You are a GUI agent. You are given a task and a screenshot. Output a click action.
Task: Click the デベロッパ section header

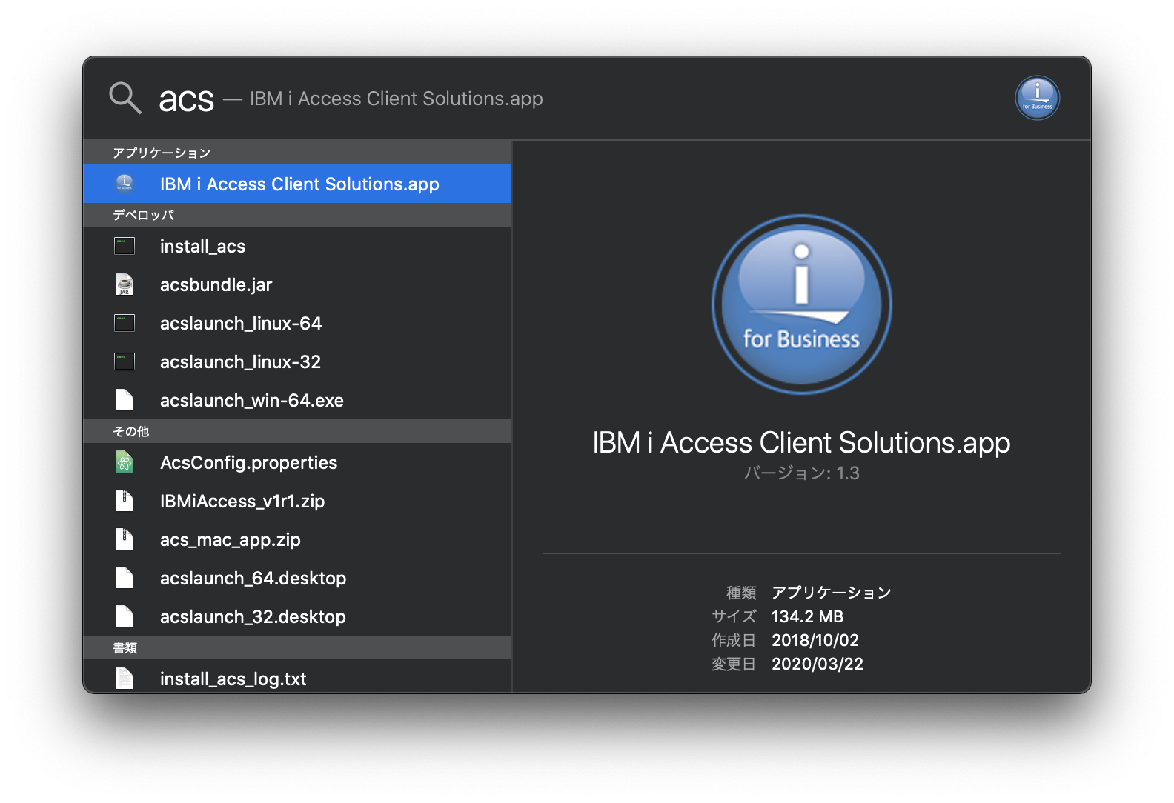(x=297, y=215)
